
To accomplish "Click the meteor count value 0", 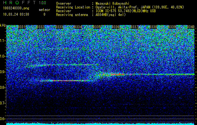I will (44, 14).
